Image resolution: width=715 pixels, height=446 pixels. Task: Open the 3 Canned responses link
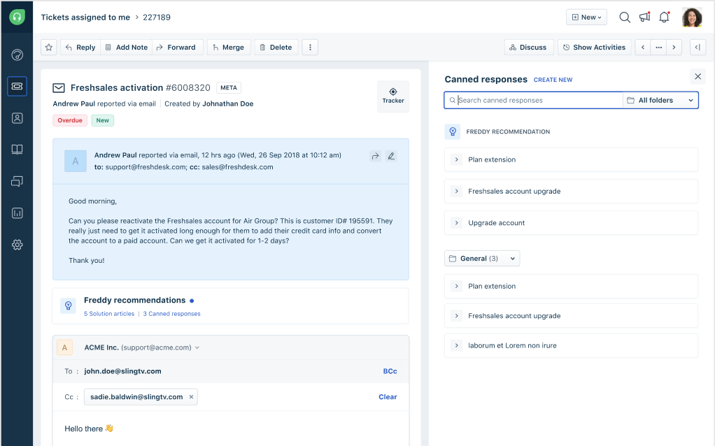click(x=171, y=314)
